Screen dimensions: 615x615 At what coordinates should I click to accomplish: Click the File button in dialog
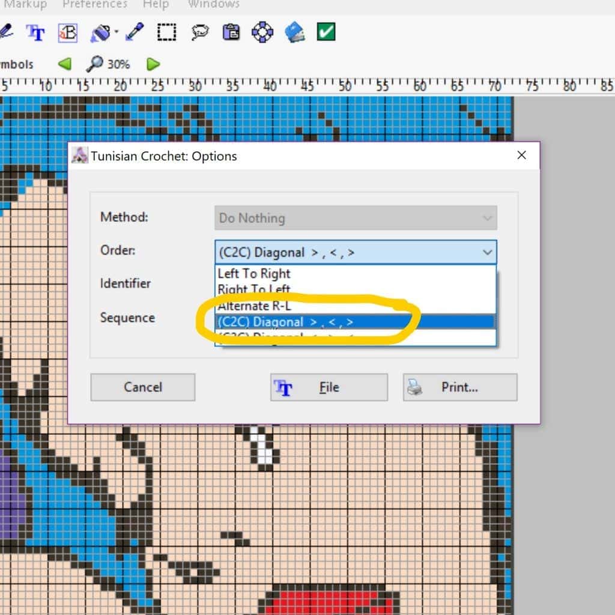point(329,387)
